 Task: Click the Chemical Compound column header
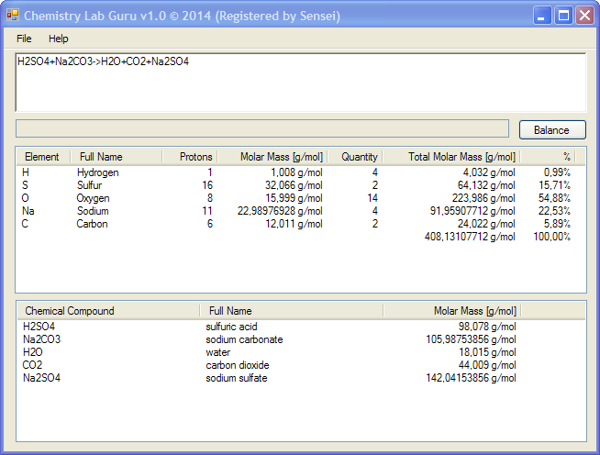[70, 311]
